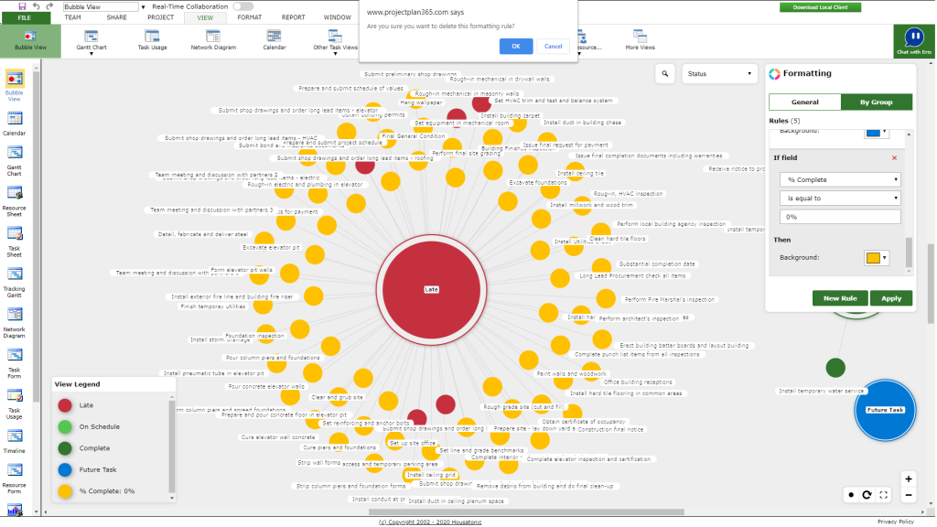Image resolution: width=937 pixels, height=527 pixels.
Task: Toggle fullscreen with the expand icon
Action: [883, 495]
